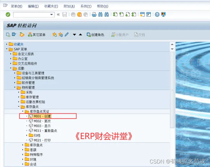Click the 其它菜单 button
Viewport: 210px width, 167px height.
[37, 35]
